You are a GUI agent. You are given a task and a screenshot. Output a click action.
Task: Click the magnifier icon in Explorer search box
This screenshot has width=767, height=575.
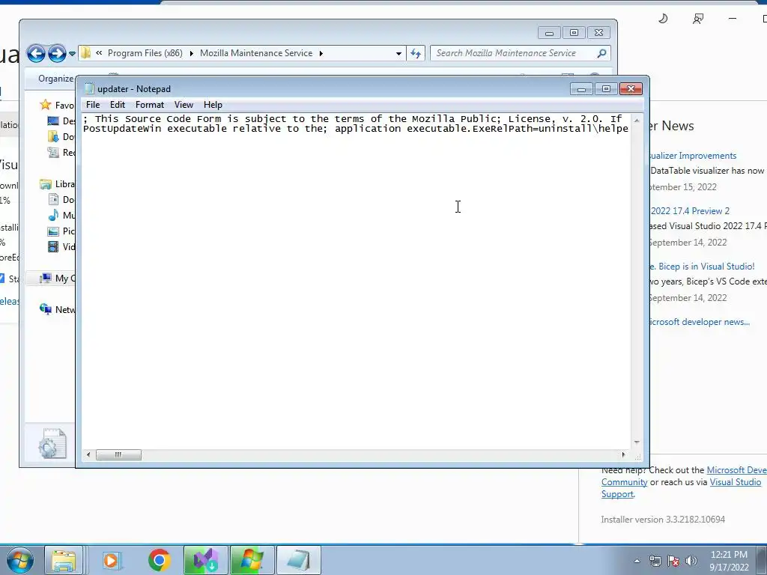pos(602,53)
